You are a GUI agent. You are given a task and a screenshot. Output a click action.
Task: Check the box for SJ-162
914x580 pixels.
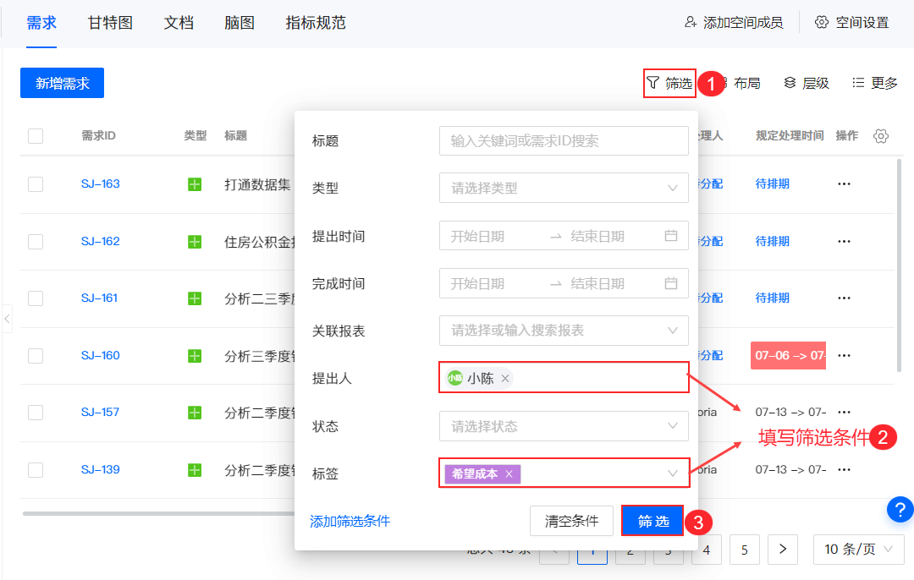[x=36, y=242]
